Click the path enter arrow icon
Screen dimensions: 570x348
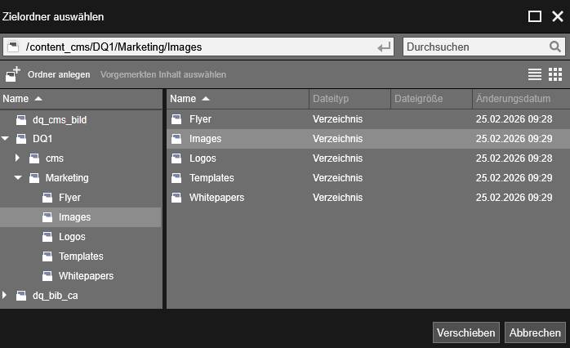[x=384, y=47]
